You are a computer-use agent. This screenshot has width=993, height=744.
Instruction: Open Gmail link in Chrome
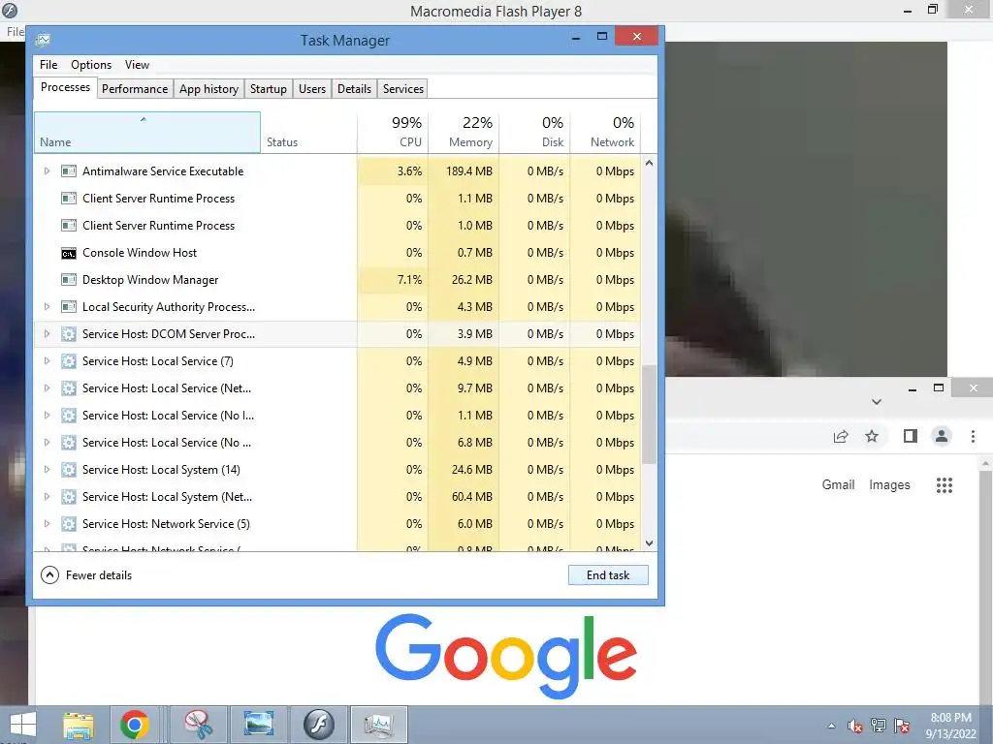pyautogui.click(x=838, y=484)
